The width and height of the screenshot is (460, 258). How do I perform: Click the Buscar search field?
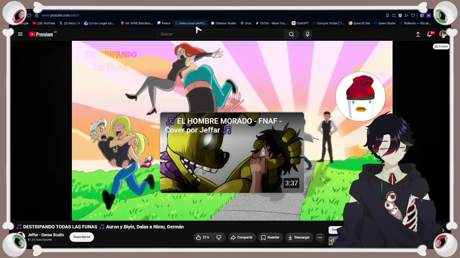click(x=221, y=34)
